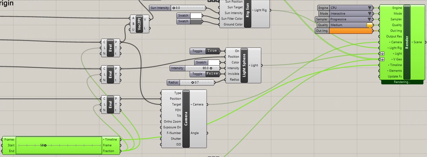Click the white swatch wired to Light Sphere Color

(213, 63)
